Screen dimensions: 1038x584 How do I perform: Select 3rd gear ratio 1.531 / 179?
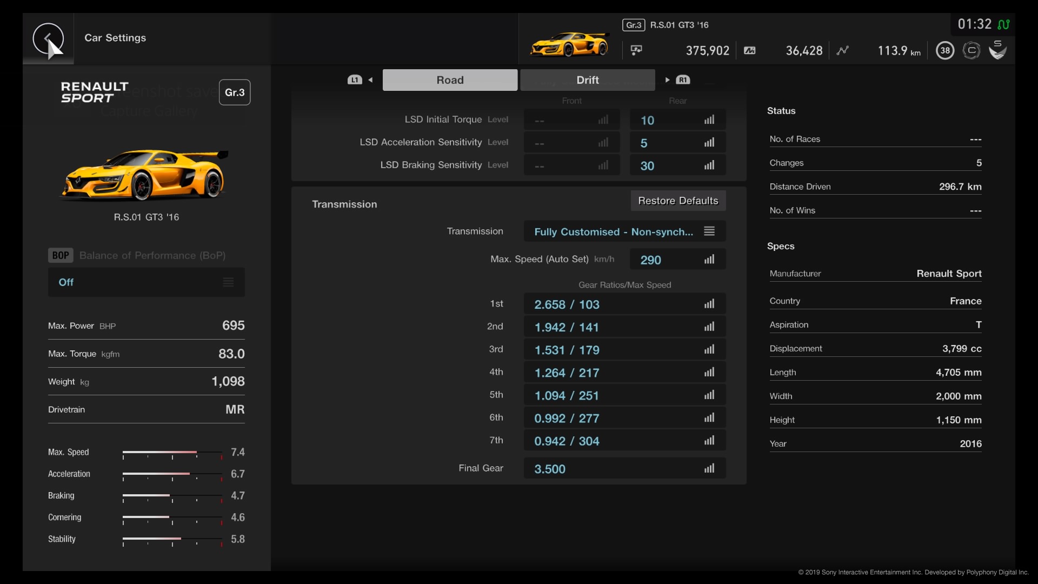624,349
